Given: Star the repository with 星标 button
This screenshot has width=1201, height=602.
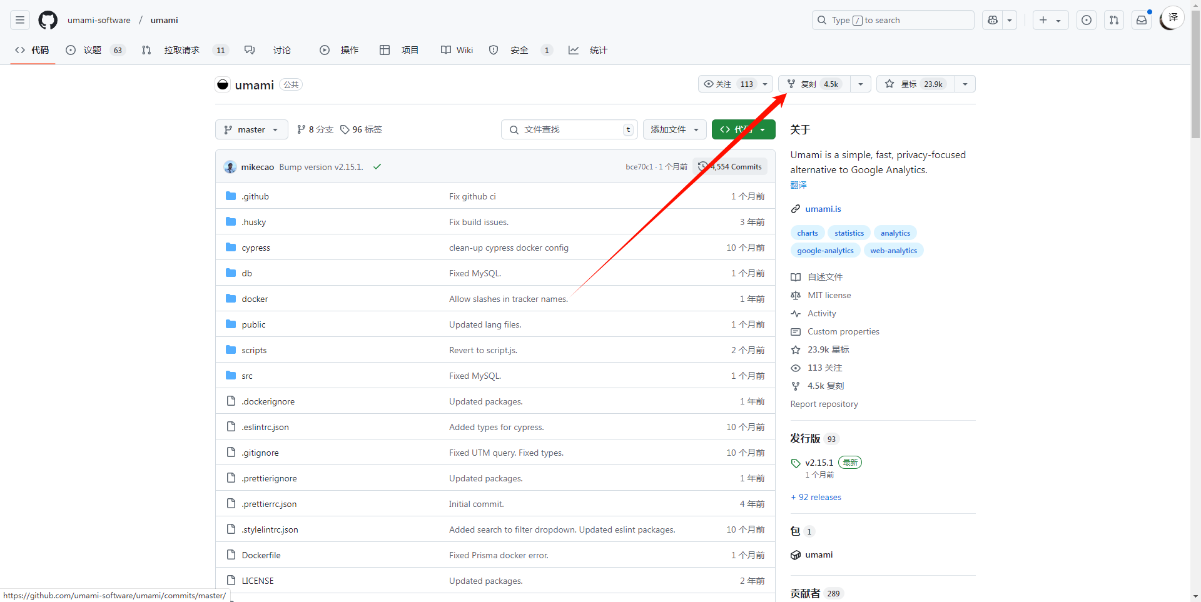Looking at the screenshot, I should (916, 84).
